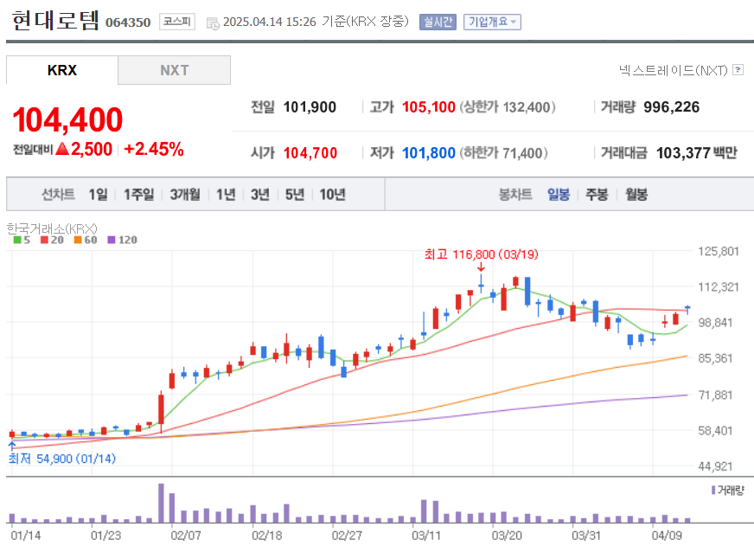Screen dimensions: 754x559
Task: Click the purple 거래량 volume legend marker
Action: click(x=713, y=491)
